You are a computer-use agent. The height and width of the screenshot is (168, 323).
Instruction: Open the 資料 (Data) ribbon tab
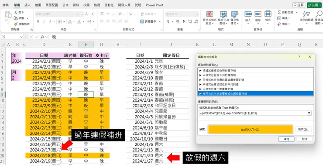(76, 5)
